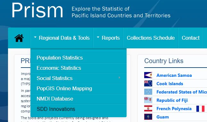Follow the Guam country link
Viewport: 207px width, 122px height.
pyautogui.click(x=163, y=117)
